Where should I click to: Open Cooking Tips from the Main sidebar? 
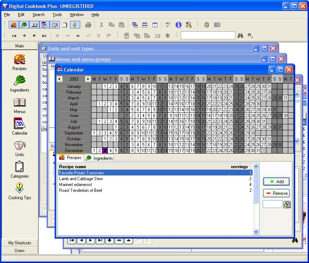point(20,191)
